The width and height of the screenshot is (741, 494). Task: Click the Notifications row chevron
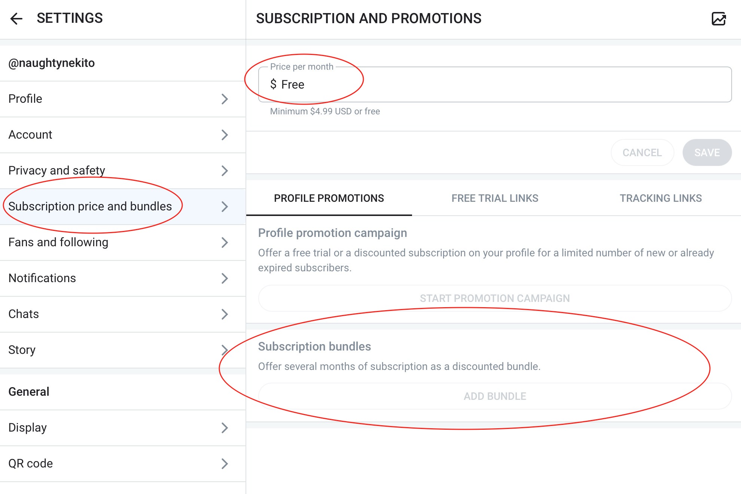pos(225,278)
